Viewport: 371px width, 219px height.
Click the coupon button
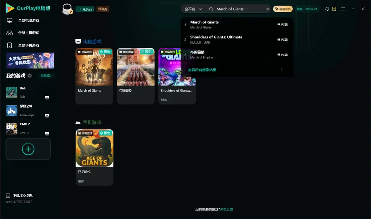103,9
